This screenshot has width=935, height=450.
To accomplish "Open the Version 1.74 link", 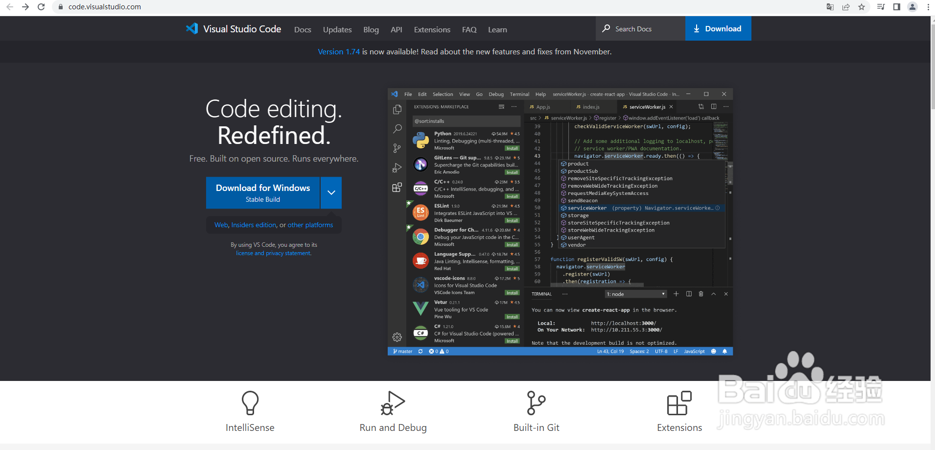I will click(x=339, y=51).
